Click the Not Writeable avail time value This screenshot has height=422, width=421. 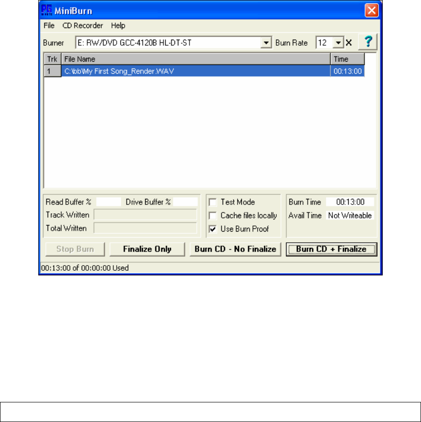click(x=350, y=215)
